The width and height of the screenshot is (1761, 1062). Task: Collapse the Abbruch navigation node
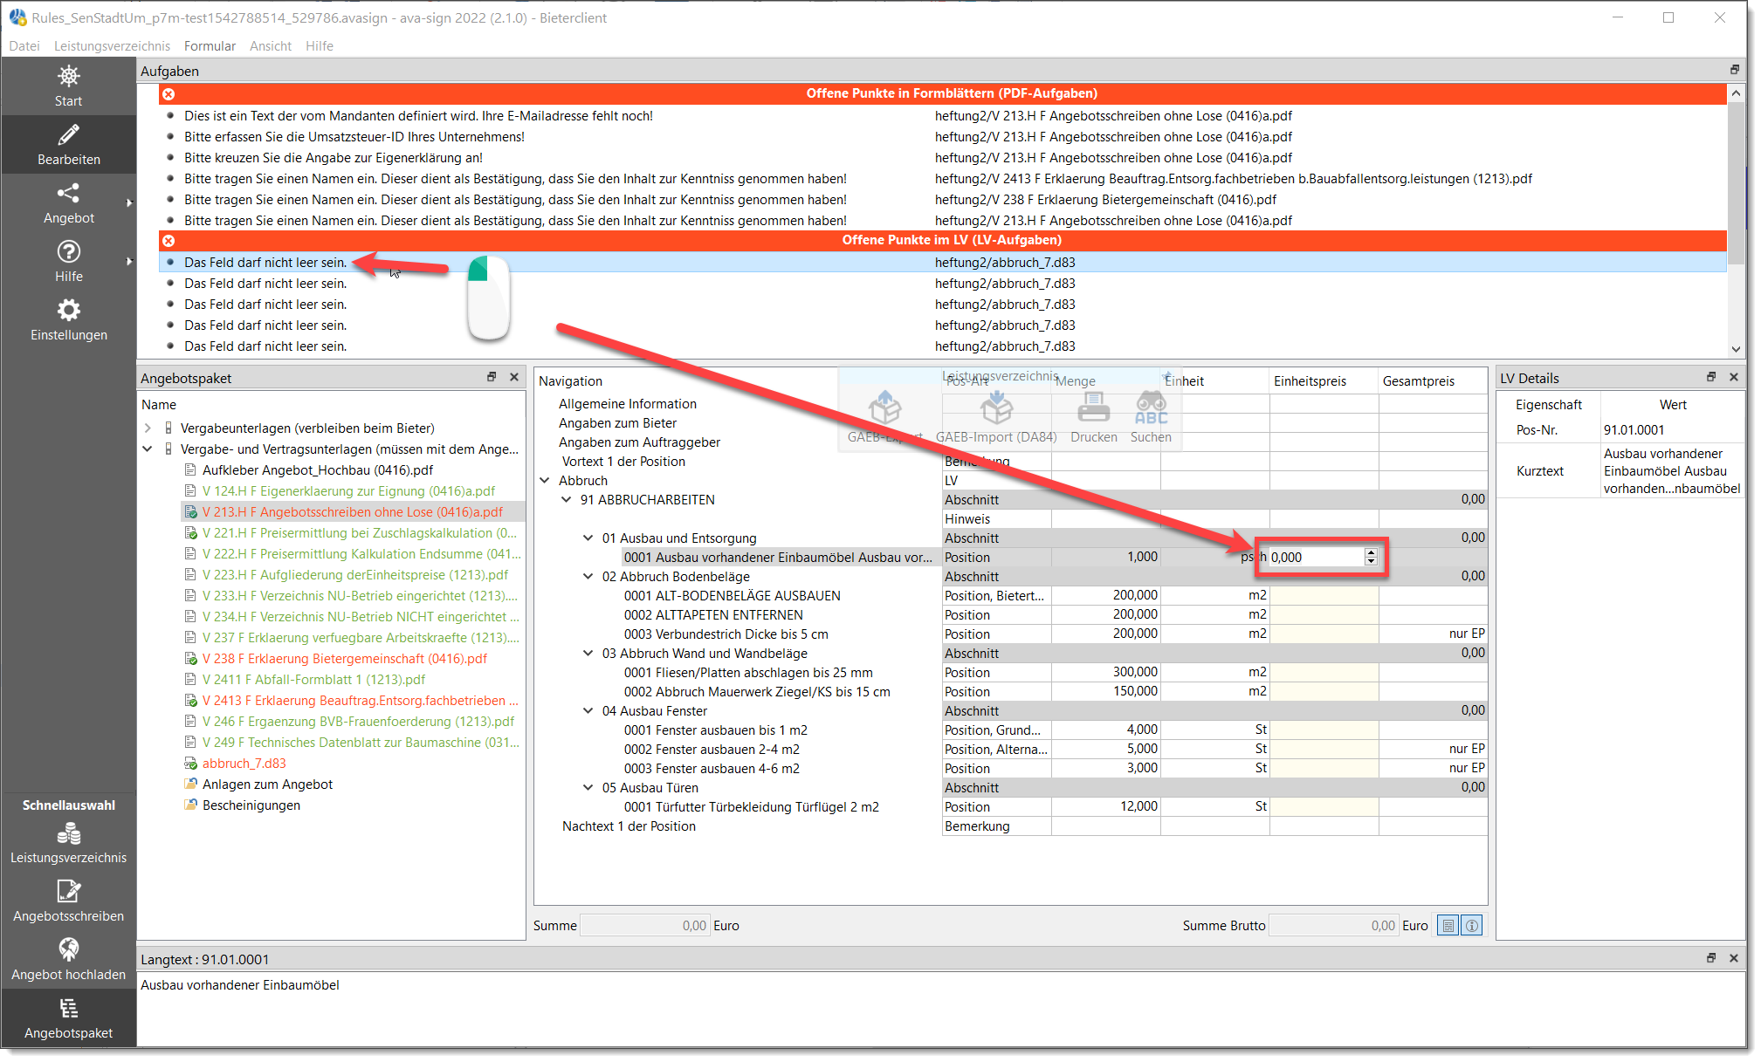(545, 481)
